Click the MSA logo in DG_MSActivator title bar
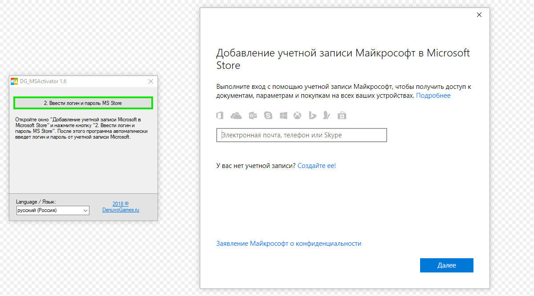Viewport: 534px width, 296px height. [15, 81]
